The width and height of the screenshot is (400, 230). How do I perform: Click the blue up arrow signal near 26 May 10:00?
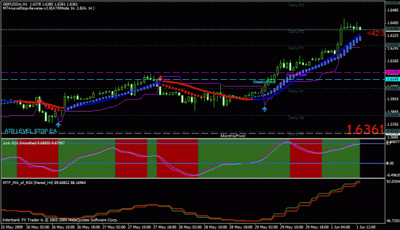58,125
